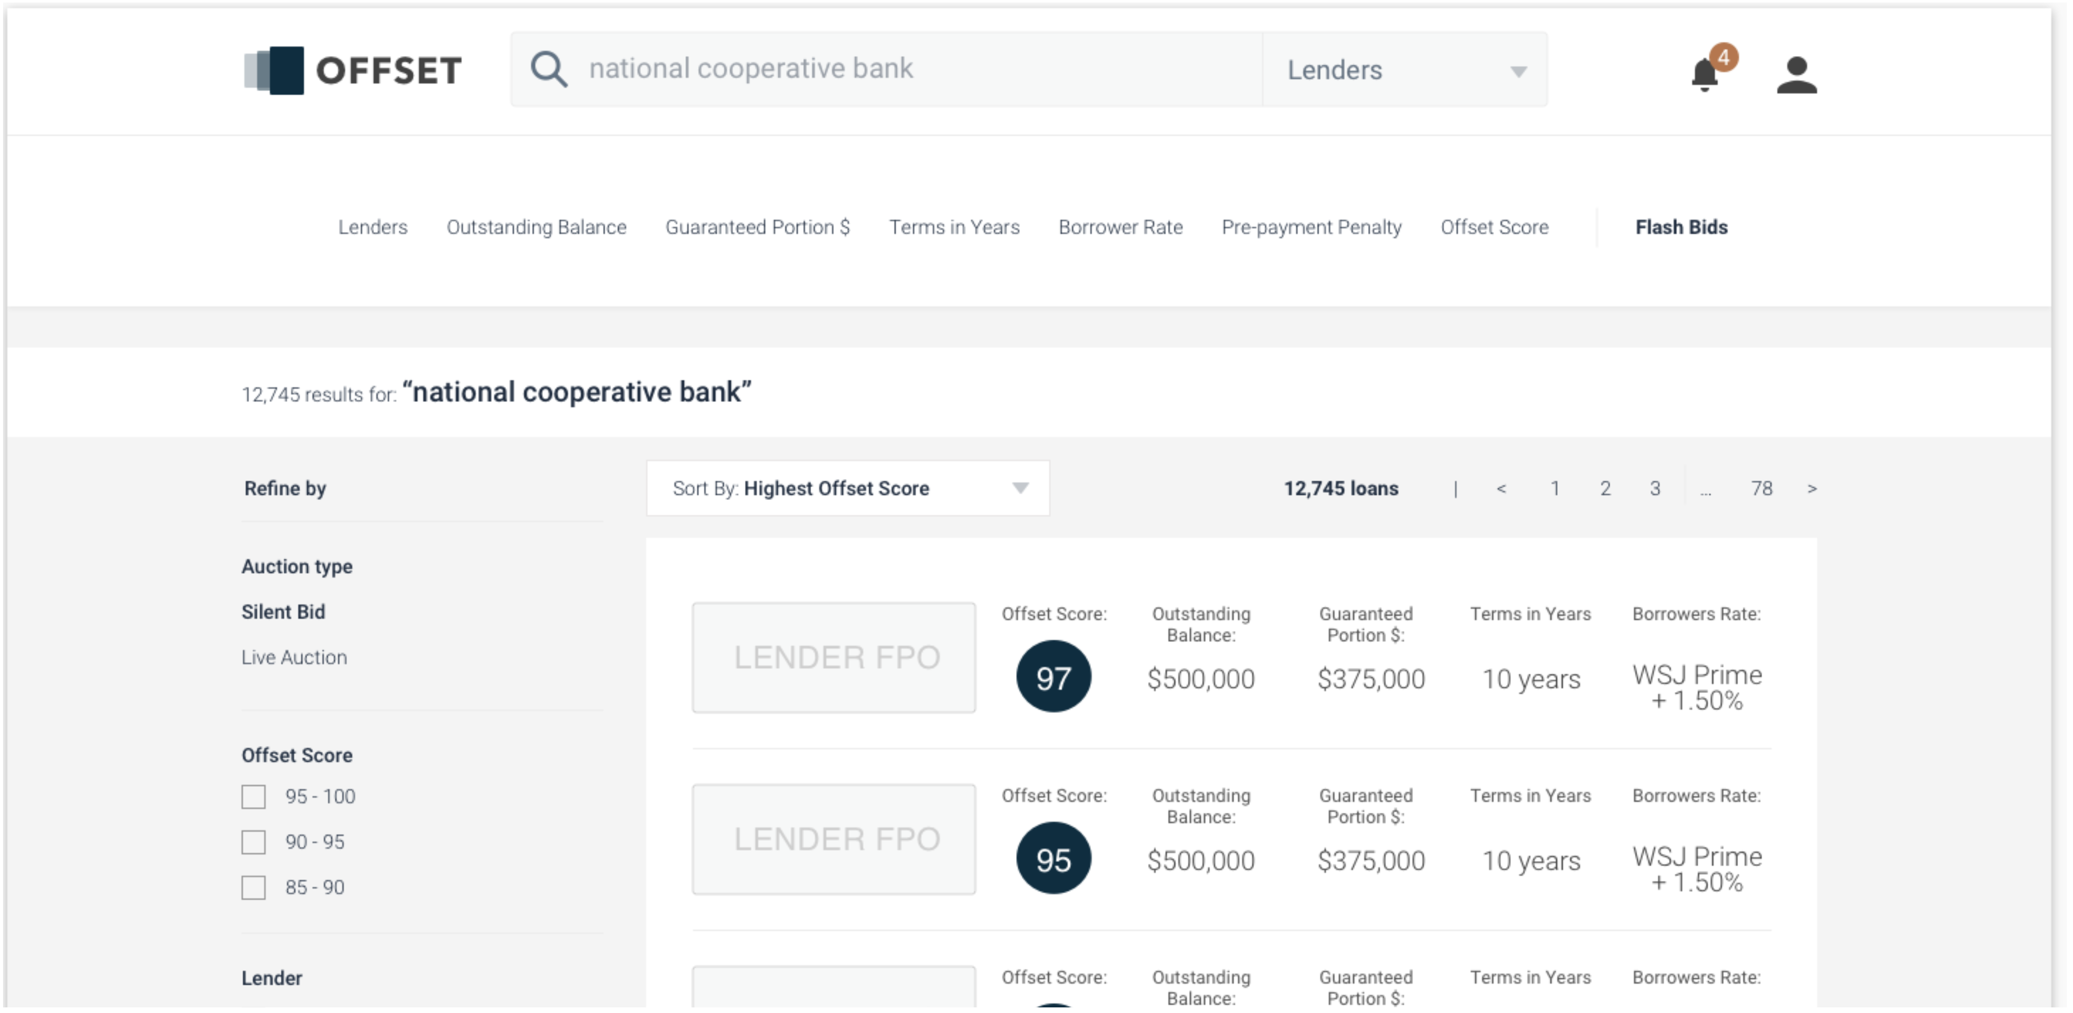Open the Lenders search category dropdown
Screen dimensions: 2073x1013
point(1404,70)
